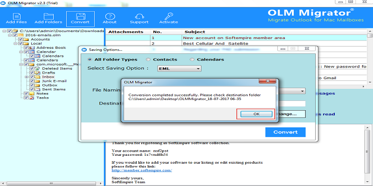Click the blue Convert button
The image size is (373, 186).
[x=285, y=132]
